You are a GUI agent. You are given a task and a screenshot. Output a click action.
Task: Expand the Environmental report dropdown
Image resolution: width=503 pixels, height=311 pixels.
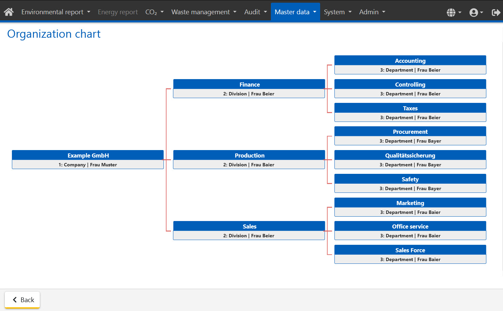coord(56,12)
